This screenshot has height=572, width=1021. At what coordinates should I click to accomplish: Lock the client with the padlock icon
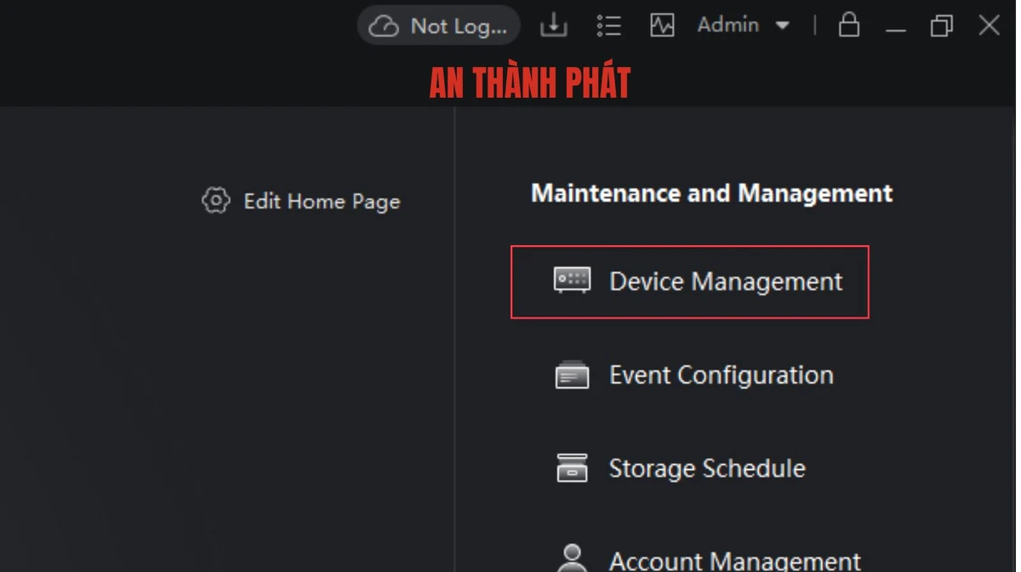pos(848,25)
